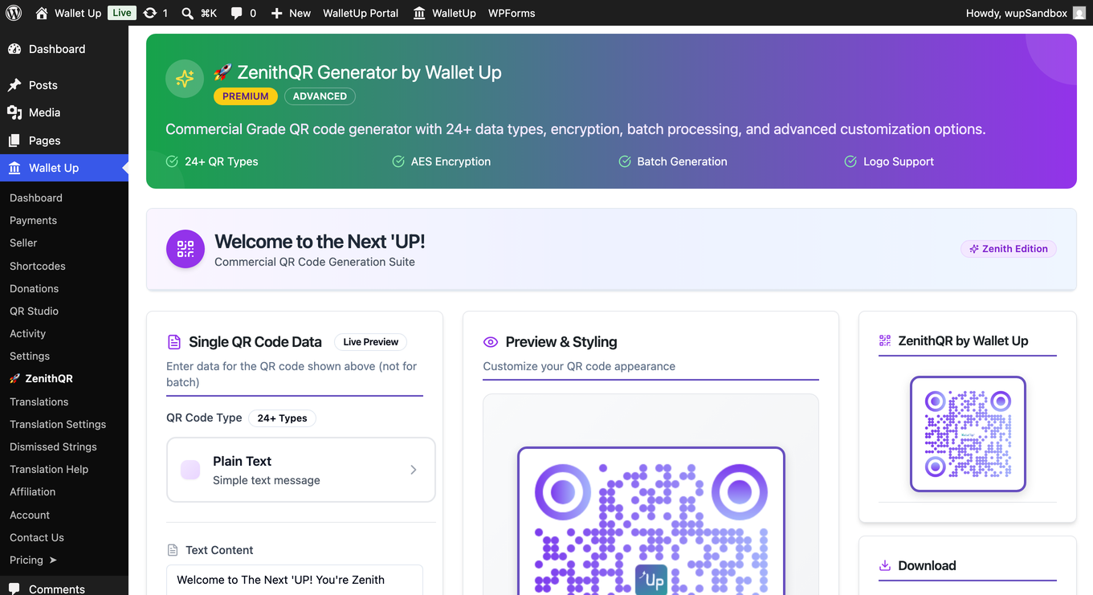Image resolution: width=1093 pixels, height=595 pixels.
Task: Open Settings in the Wallet Up submenu
Action: point(30,356)
